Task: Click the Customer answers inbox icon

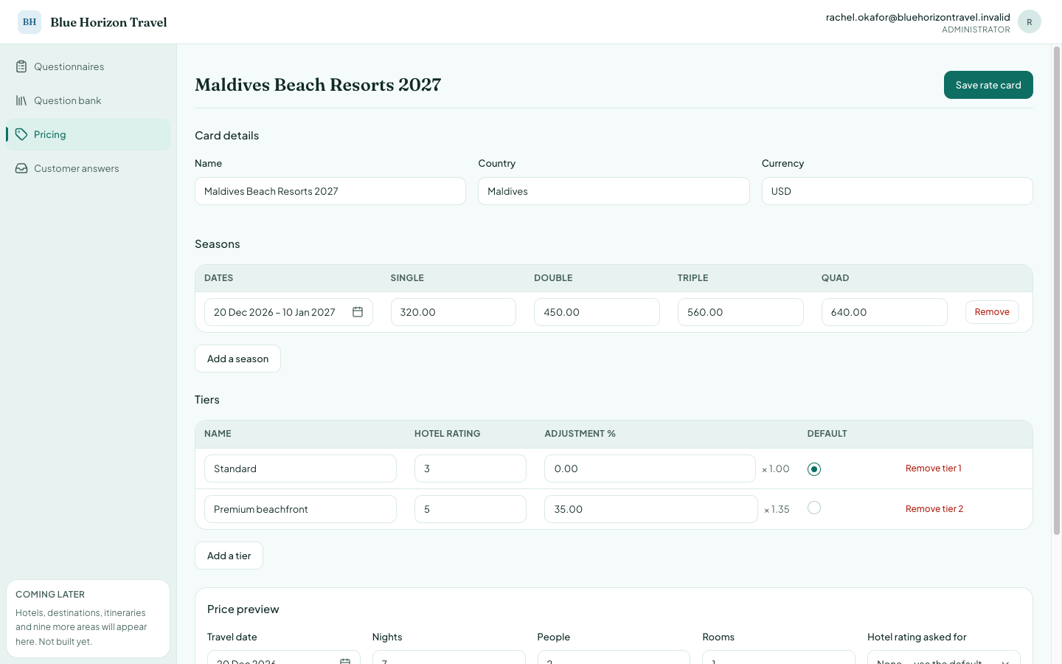Action: 21,168
